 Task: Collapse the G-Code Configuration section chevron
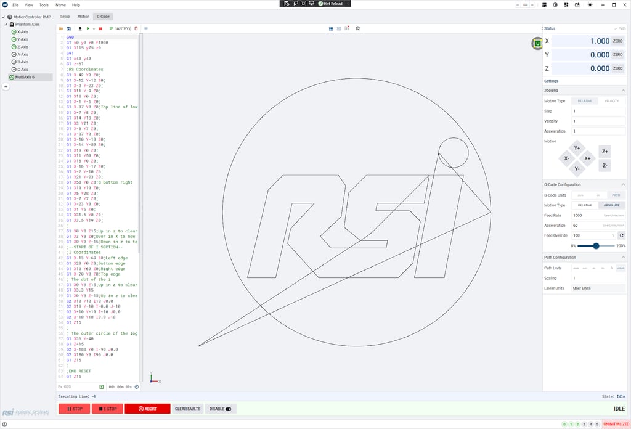coord(623,185)
